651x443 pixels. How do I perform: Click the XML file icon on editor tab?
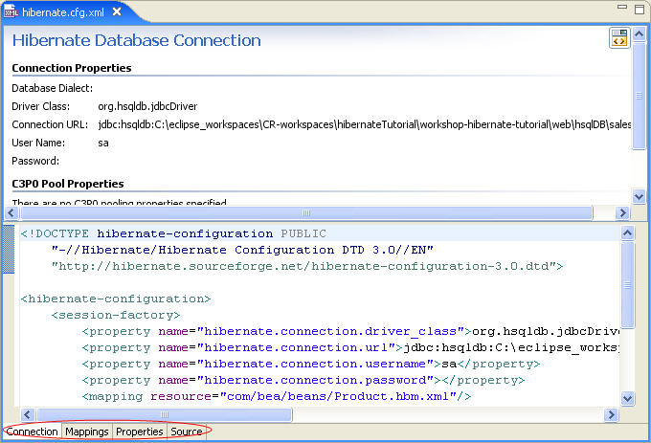point(11,11)
